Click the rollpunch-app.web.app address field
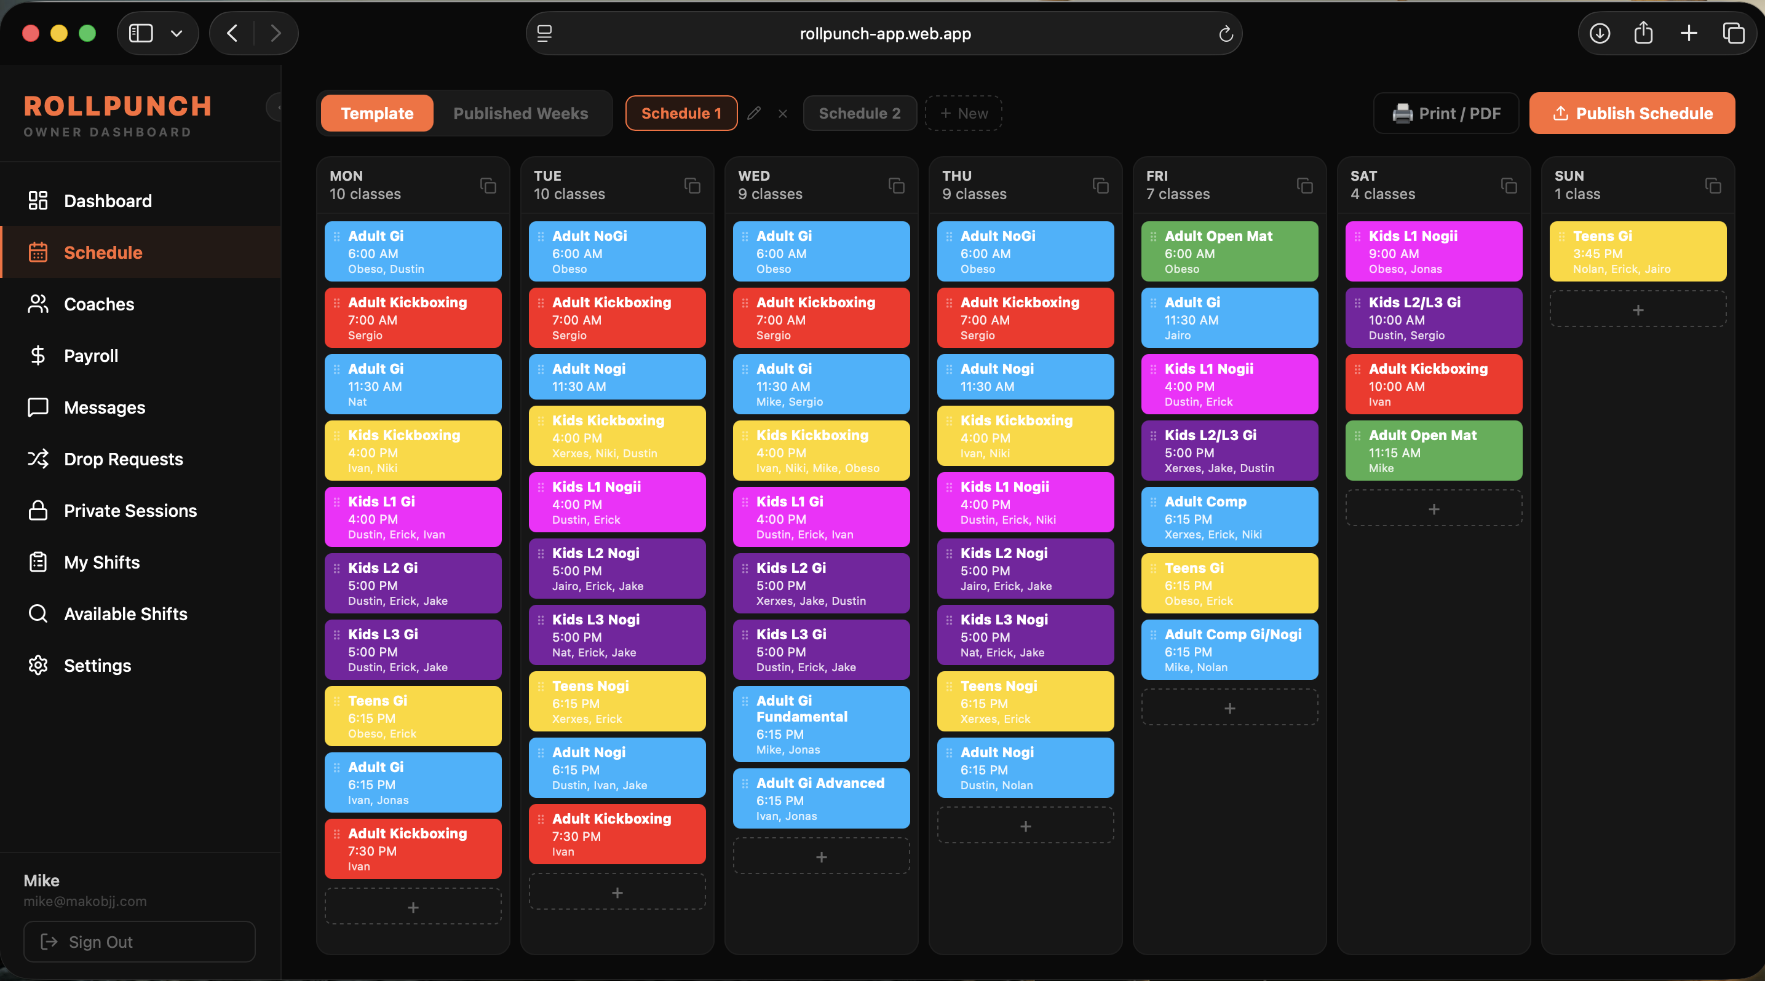The width and height of the screenshot is (1765, 981). pos(884,33)
